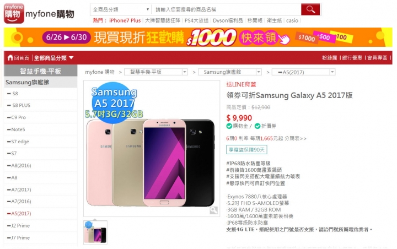The image size is (397, 249).
Task: Click the red search magnifier button
Action: (310, 9)
